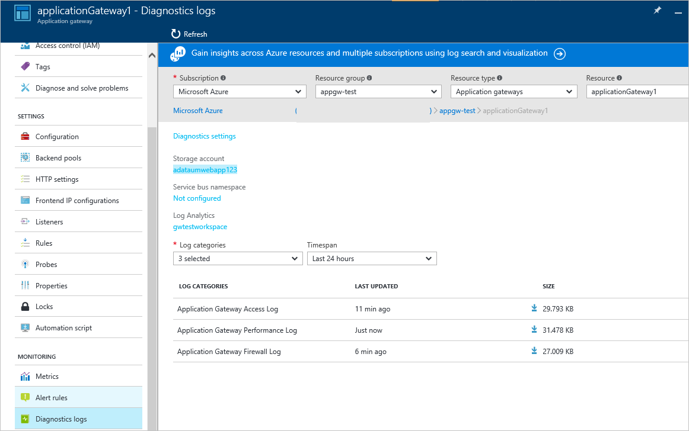This screenshot has width=689, height=431.
Task: Click the Resource group info icon
Action: 369,78
